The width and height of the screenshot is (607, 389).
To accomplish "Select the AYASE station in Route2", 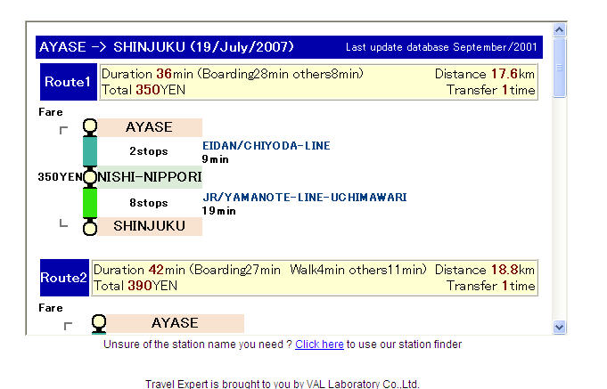I will point(175,323).
